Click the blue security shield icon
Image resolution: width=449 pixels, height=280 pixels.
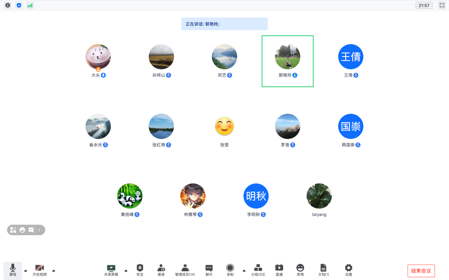(x=19, y=5)
